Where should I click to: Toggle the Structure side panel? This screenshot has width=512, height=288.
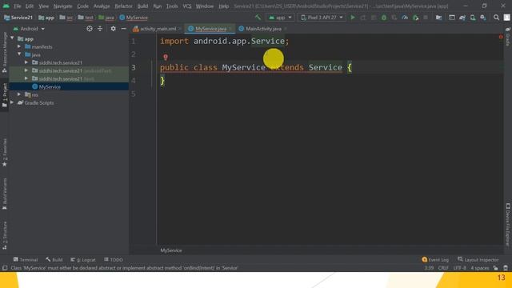click(x=5, y=235)
